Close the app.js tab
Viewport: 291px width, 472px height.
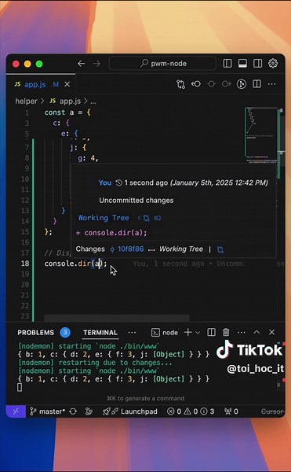pyautogui.click(x=67, y=84)
